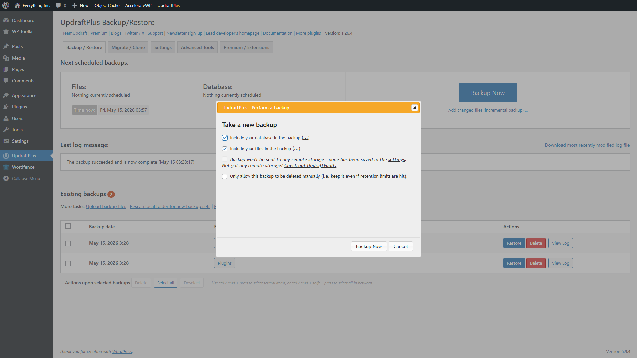Open the WordPress footer link
Image resolution: width=637 pixels, height=358 pixels.
coord(122,351)
